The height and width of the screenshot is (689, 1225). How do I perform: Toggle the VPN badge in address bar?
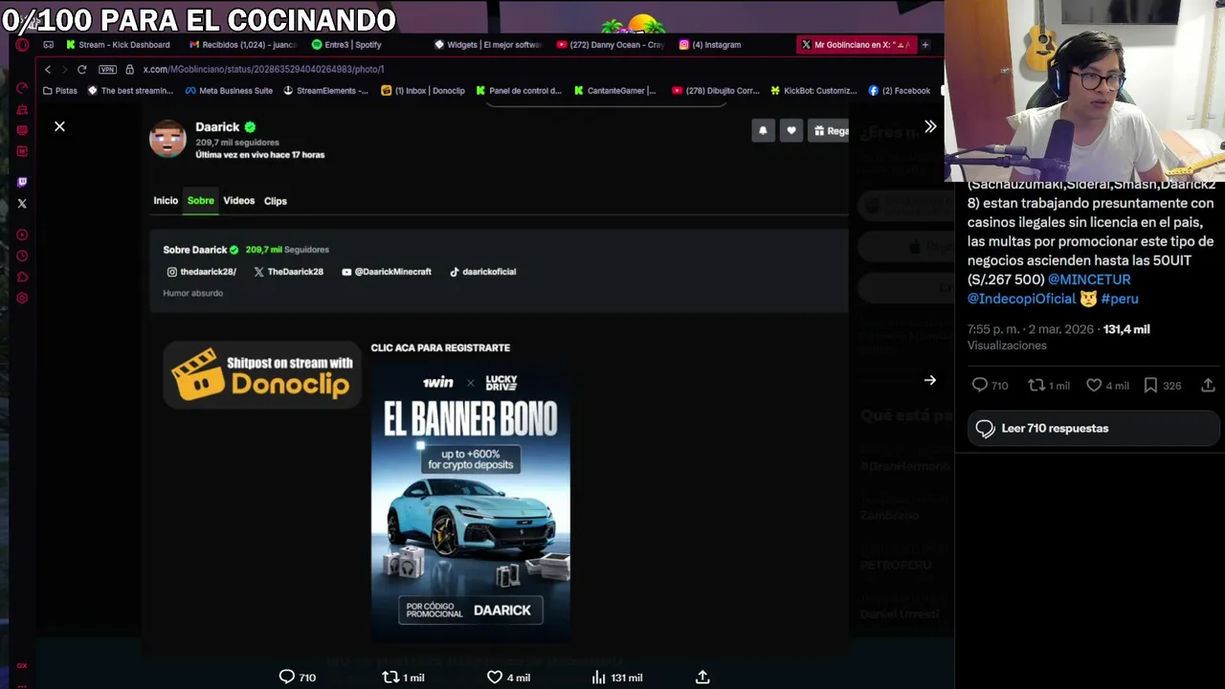[107, 69]
